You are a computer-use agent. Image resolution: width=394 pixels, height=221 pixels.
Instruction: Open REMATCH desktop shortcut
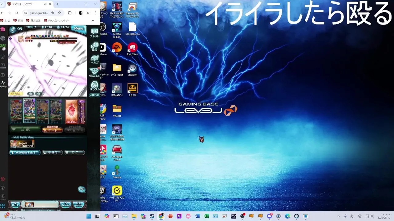coord(117,90)
